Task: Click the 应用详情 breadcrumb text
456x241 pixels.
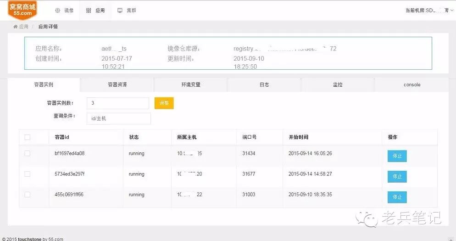Action: 48,27
